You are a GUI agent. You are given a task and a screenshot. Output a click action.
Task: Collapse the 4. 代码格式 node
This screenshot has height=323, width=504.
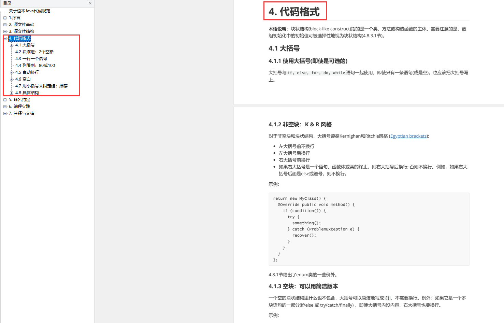5,38
